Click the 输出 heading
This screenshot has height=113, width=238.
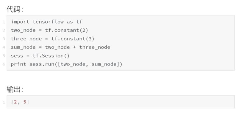15,89
